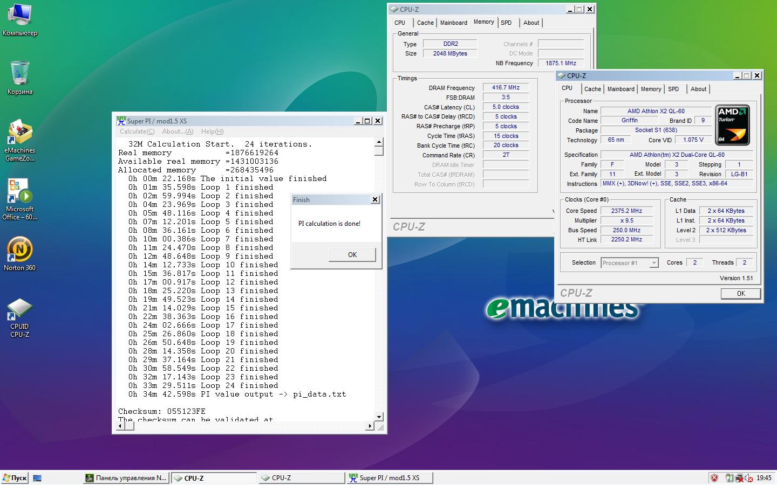This screenshot has height=485, width=777.
Task: Click the disconnected network tray icon
Action: pyautogui.click(x=739, y=478)
